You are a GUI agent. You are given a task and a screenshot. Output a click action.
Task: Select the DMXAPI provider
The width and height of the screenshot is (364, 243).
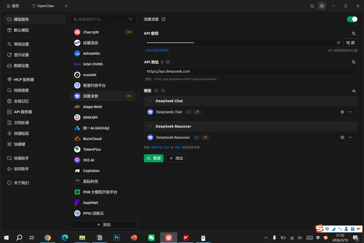click(103, 117)
